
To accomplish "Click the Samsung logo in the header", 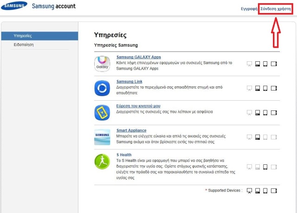I will point(14,6).
